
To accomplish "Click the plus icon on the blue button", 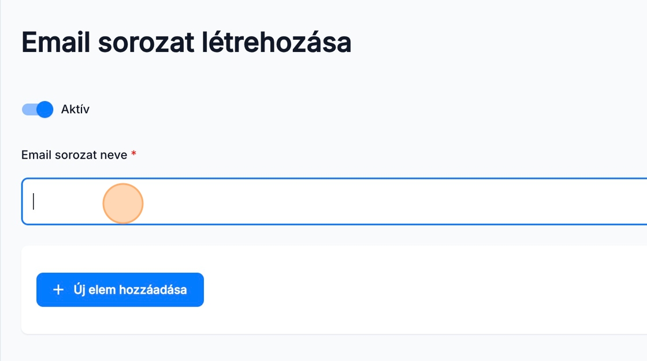I will [58, 289].
